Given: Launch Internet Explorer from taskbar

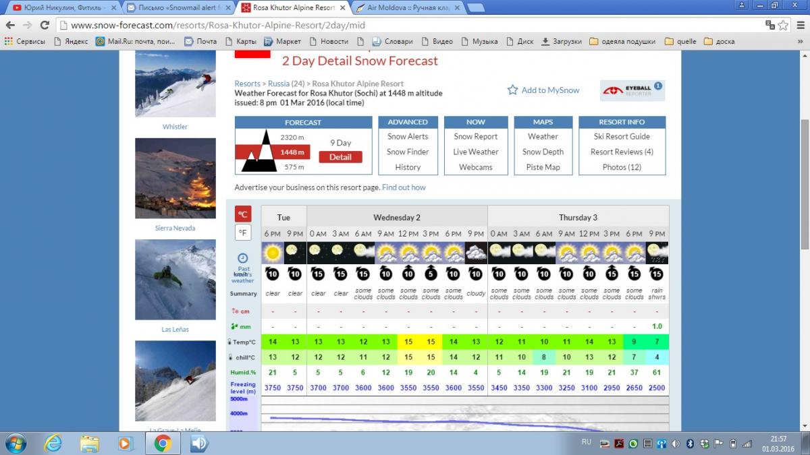Looking at the screenshot, I should [53, 443].
